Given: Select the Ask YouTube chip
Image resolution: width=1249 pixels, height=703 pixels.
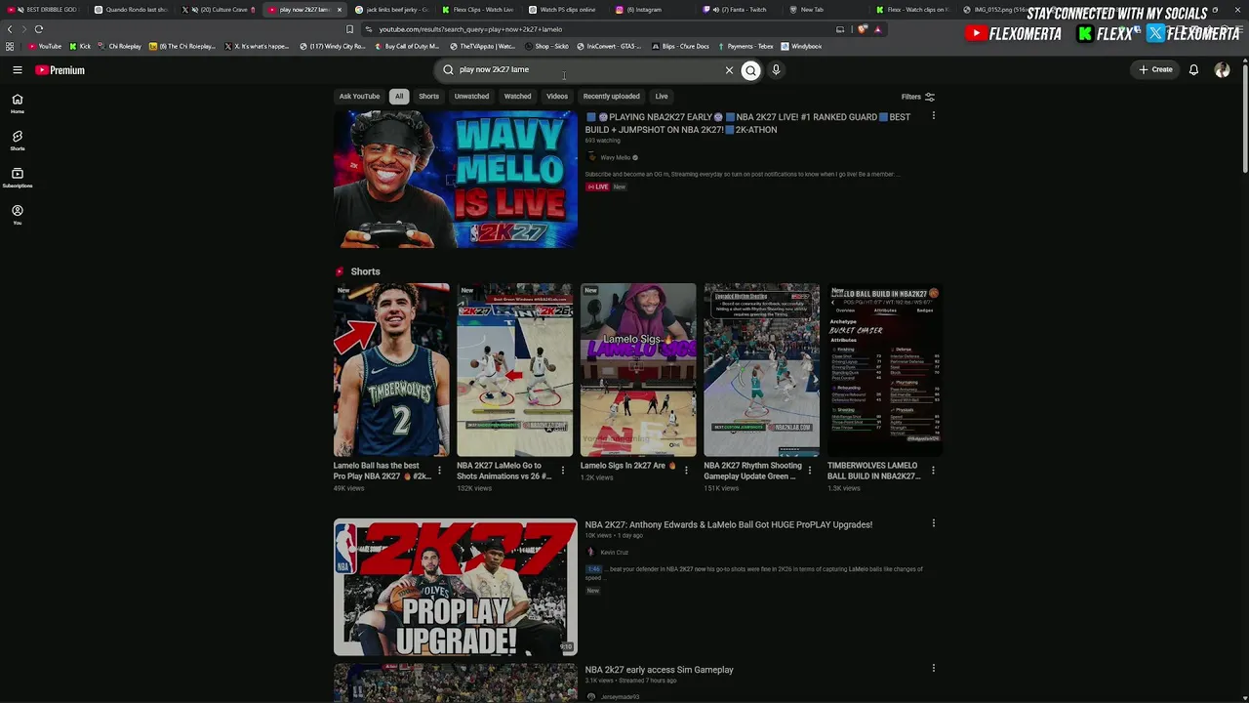Looking at the screenshot, I should coord(359,97).
